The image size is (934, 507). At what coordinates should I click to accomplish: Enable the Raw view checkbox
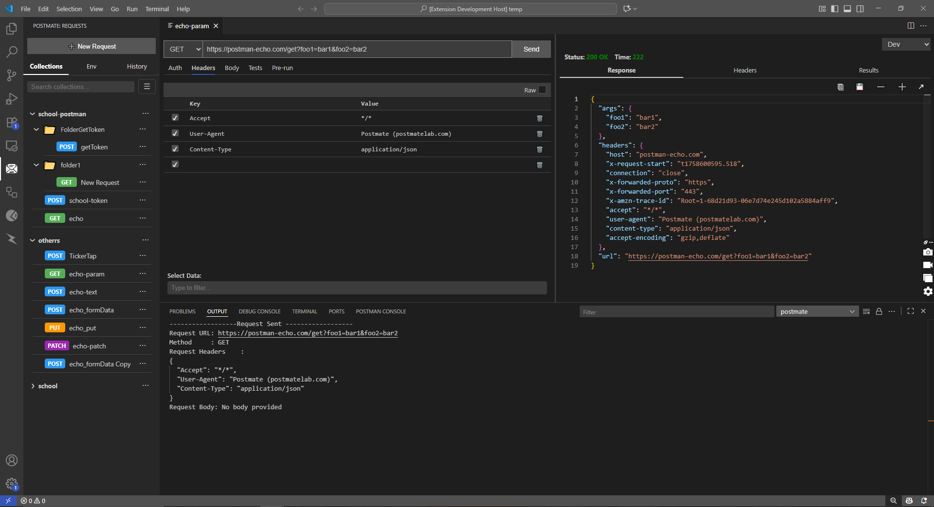(541, 90)
